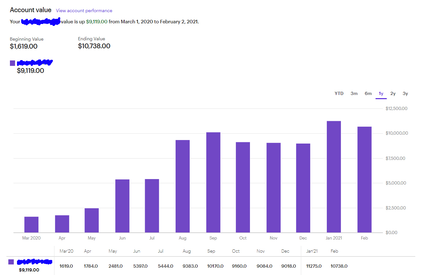
Task: Click the Dec bar in chart
Action: coord(303,188)
